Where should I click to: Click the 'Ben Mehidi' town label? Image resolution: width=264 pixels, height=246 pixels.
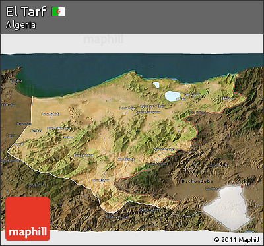point(50,114)
